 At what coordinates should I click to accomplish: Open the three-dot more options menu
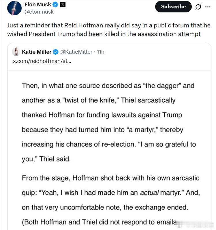[208, 7]
